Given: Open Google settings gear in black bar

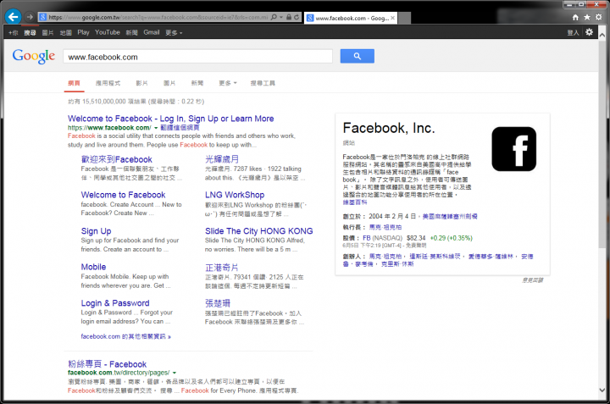Looking at the screenshot, I should click(x=589, y=32).
